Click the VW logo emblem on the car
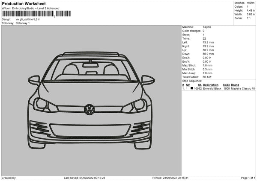The width and height of the screenshot is (257, 181). [90, 110]
